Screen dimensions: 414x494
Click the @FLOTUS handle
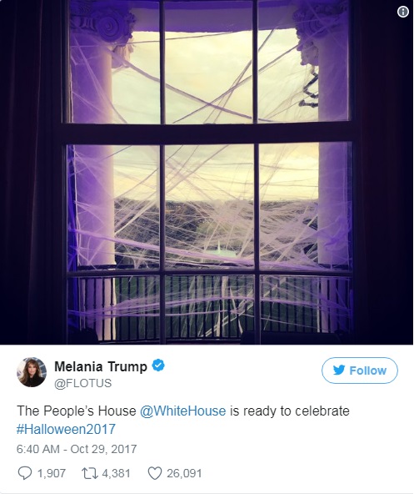click(83, 383)
